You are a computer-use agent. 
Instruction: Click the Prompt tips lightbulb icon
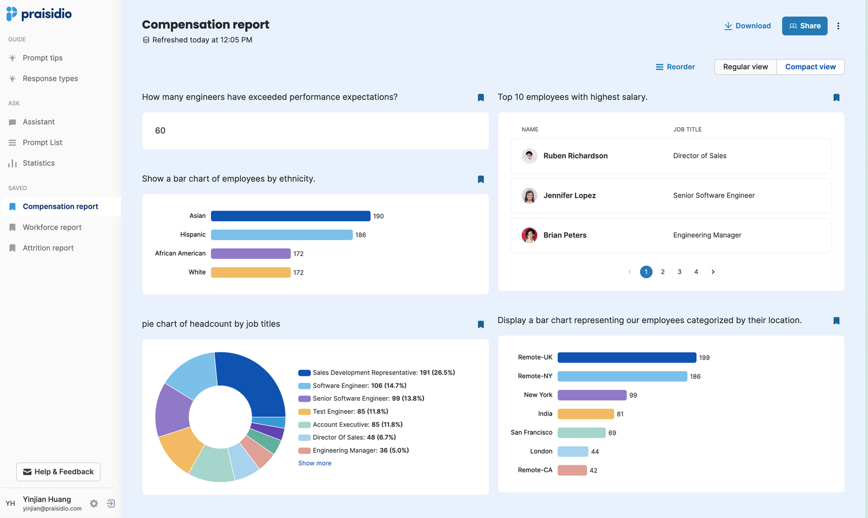click(x=11, y=57)
